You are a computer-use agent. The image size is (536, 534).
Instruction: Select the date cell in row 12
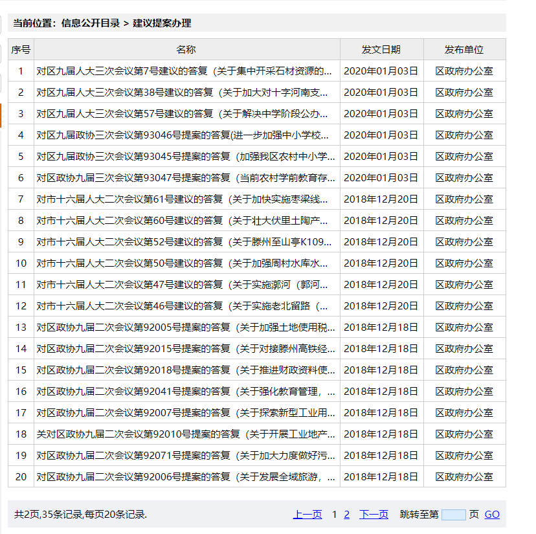tap(381, 306)
